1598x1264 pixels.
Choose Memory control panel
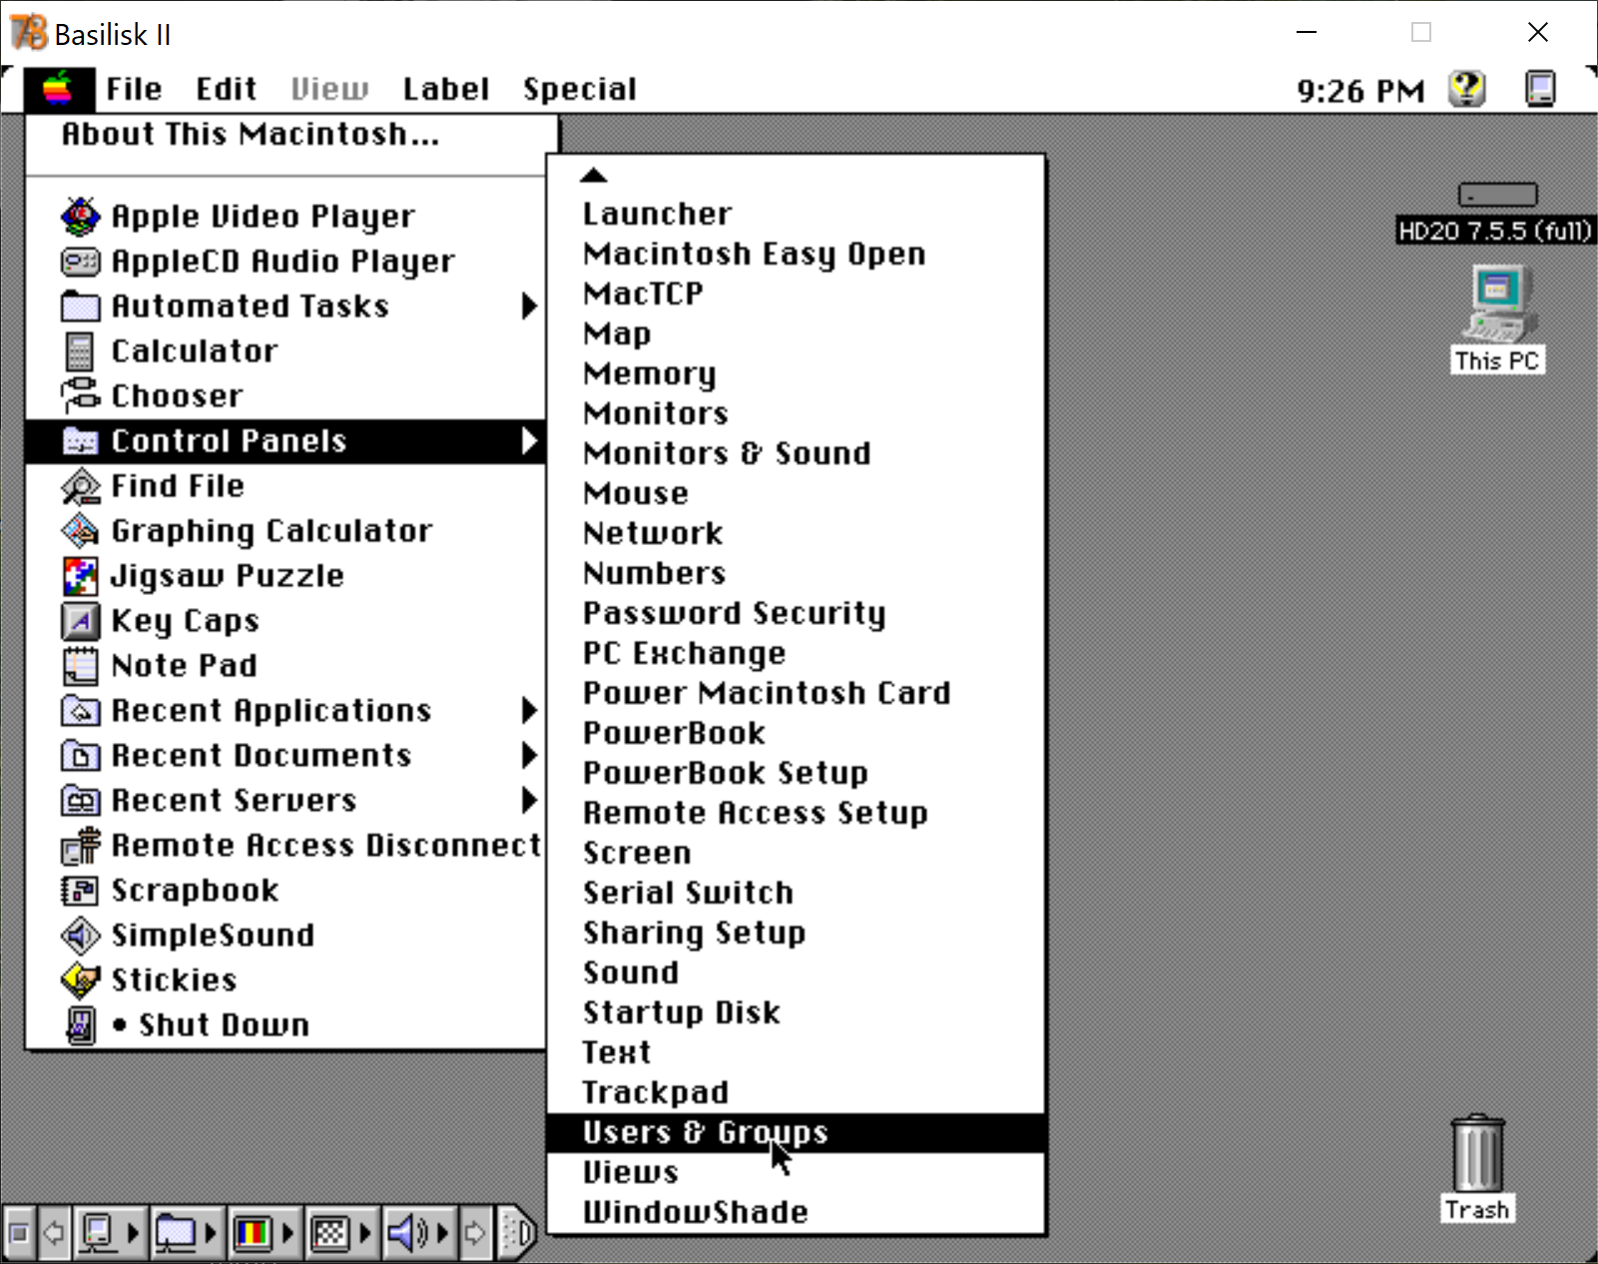pos(796,374)
